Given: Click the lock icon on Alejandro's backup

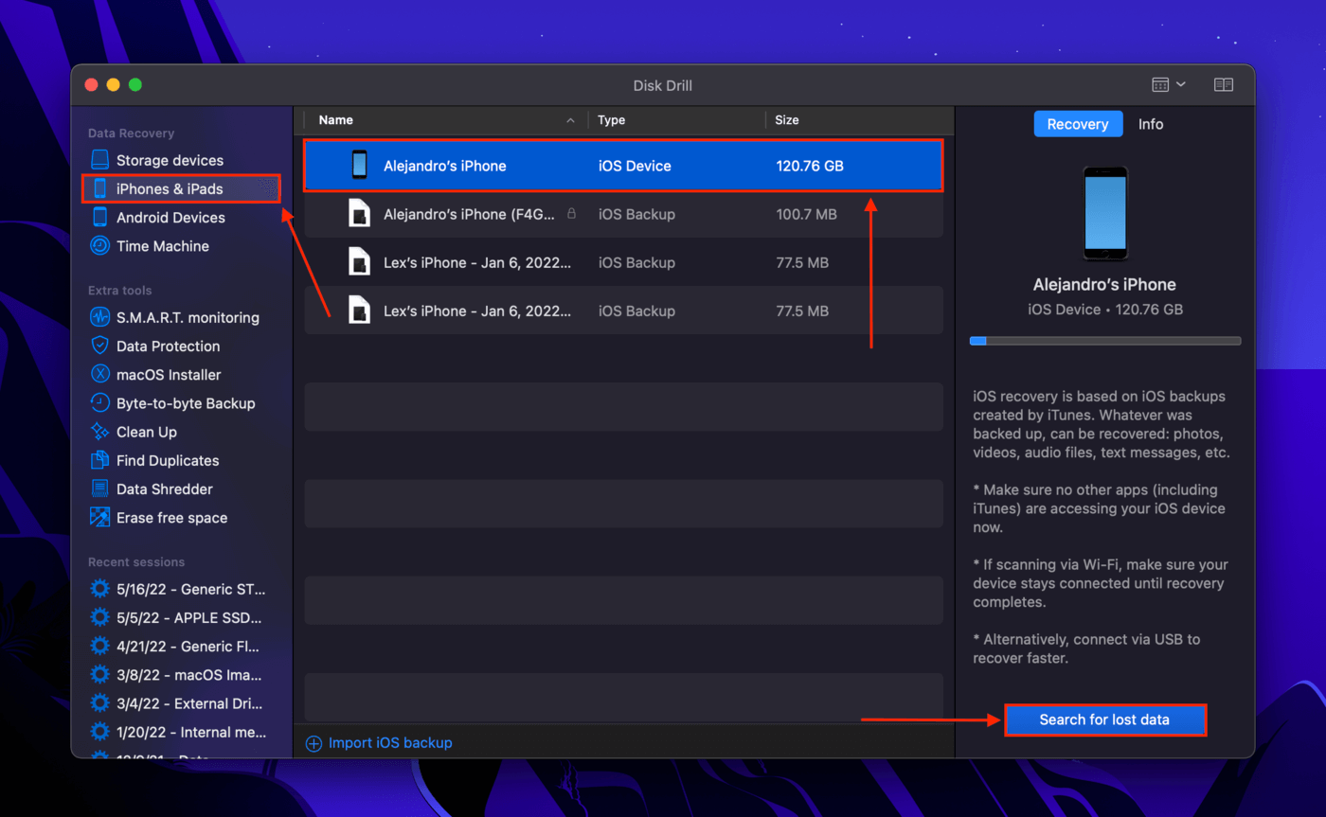Looking at the screenshot, I should pos(571,214).
